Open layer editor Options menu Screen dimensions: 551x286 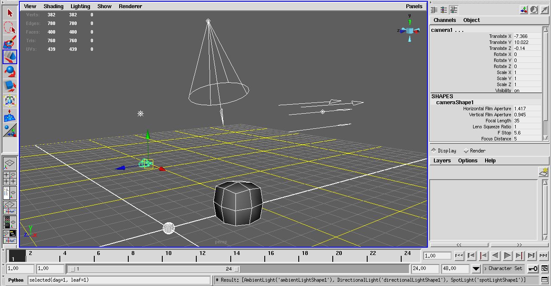pos(468,161)
